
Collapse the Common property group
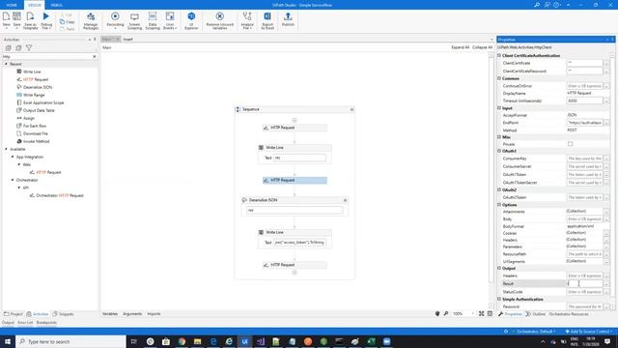(x=499, y=78)
